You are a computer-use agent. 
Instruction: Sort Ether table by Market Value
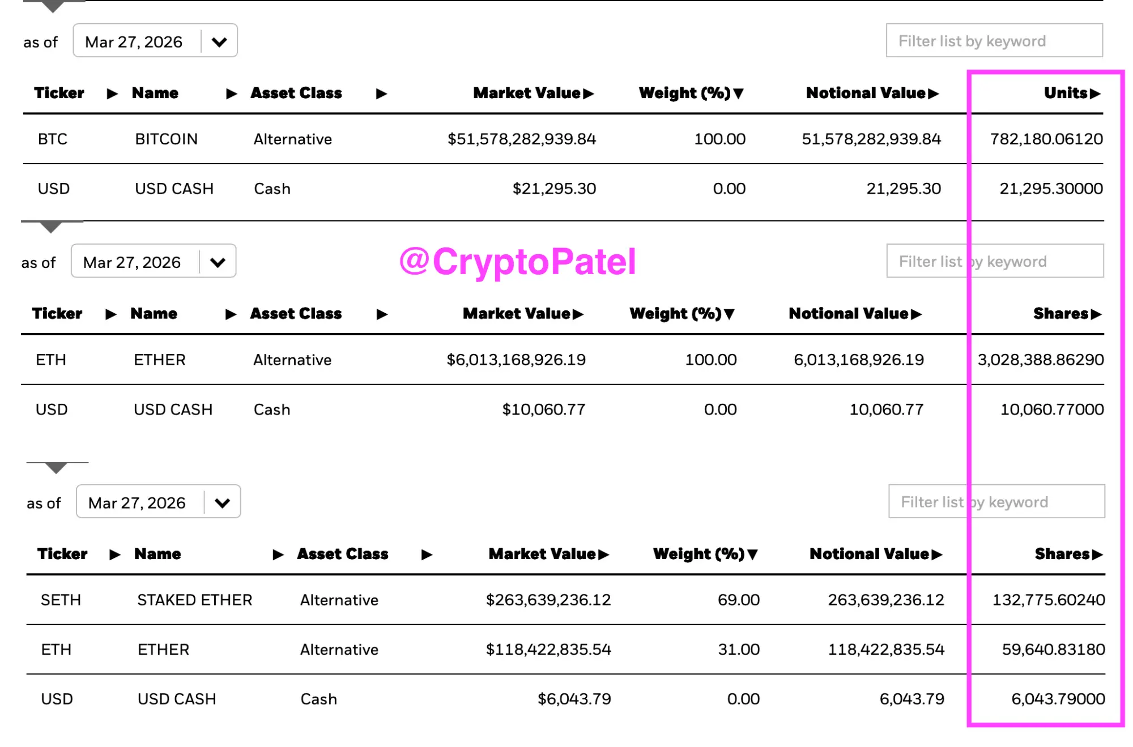click(523, 314)
